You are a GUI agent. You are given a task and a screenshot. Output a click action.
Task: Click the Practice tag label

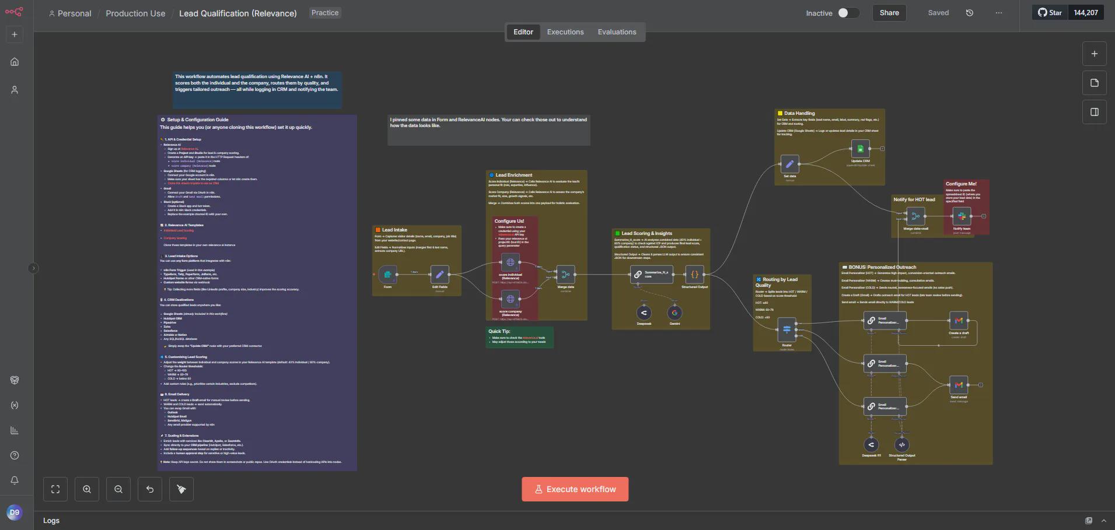coord(325,13)
